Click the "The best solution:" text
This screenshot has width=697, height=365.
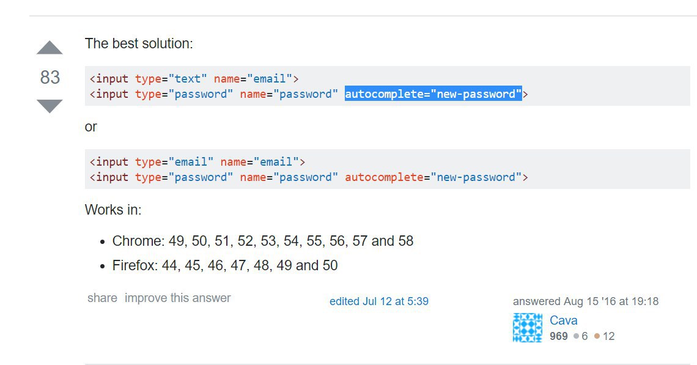[x=139, y=44]
